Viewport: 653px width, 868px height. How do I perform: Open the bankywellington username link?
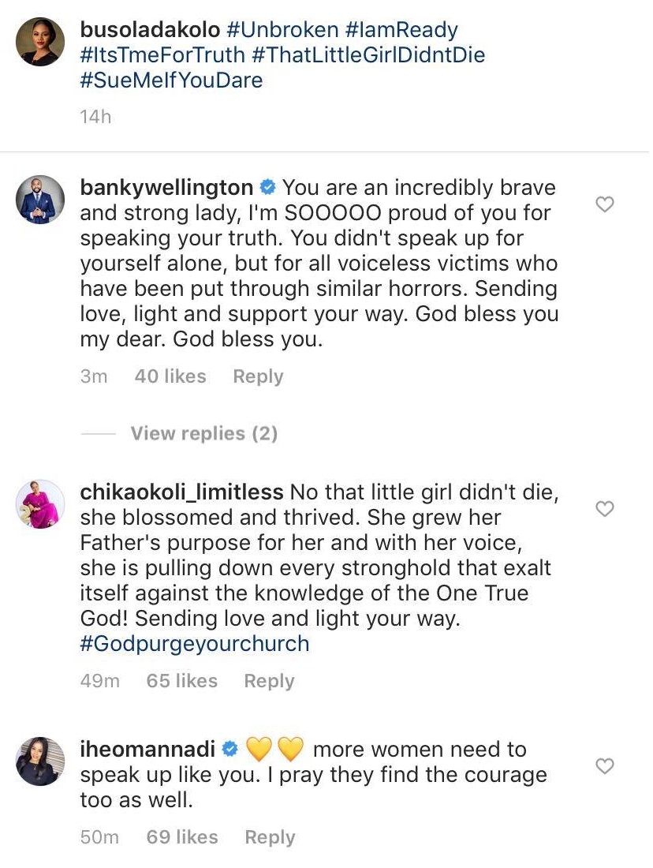166,188
